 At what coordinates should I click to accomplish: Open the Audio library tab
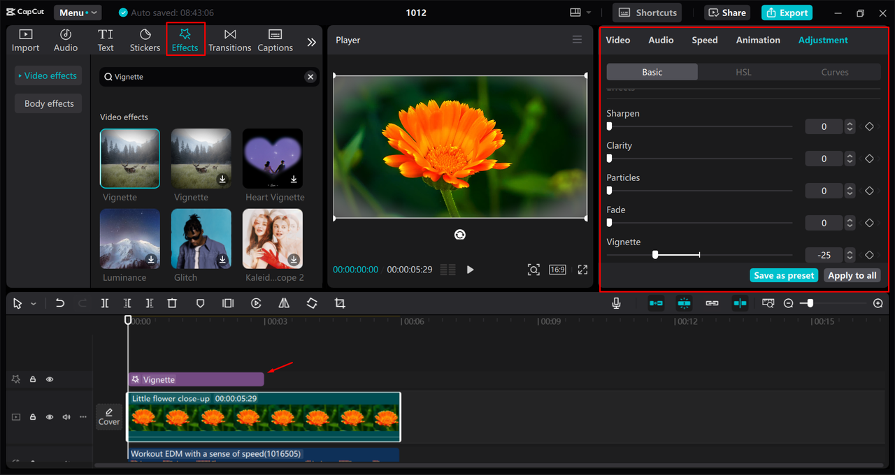click(66, 41)
